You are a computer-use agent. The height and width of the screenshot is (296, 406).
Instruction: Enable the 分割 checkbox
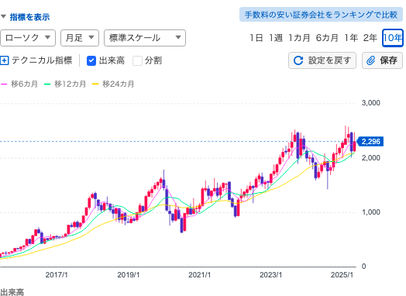137,61
